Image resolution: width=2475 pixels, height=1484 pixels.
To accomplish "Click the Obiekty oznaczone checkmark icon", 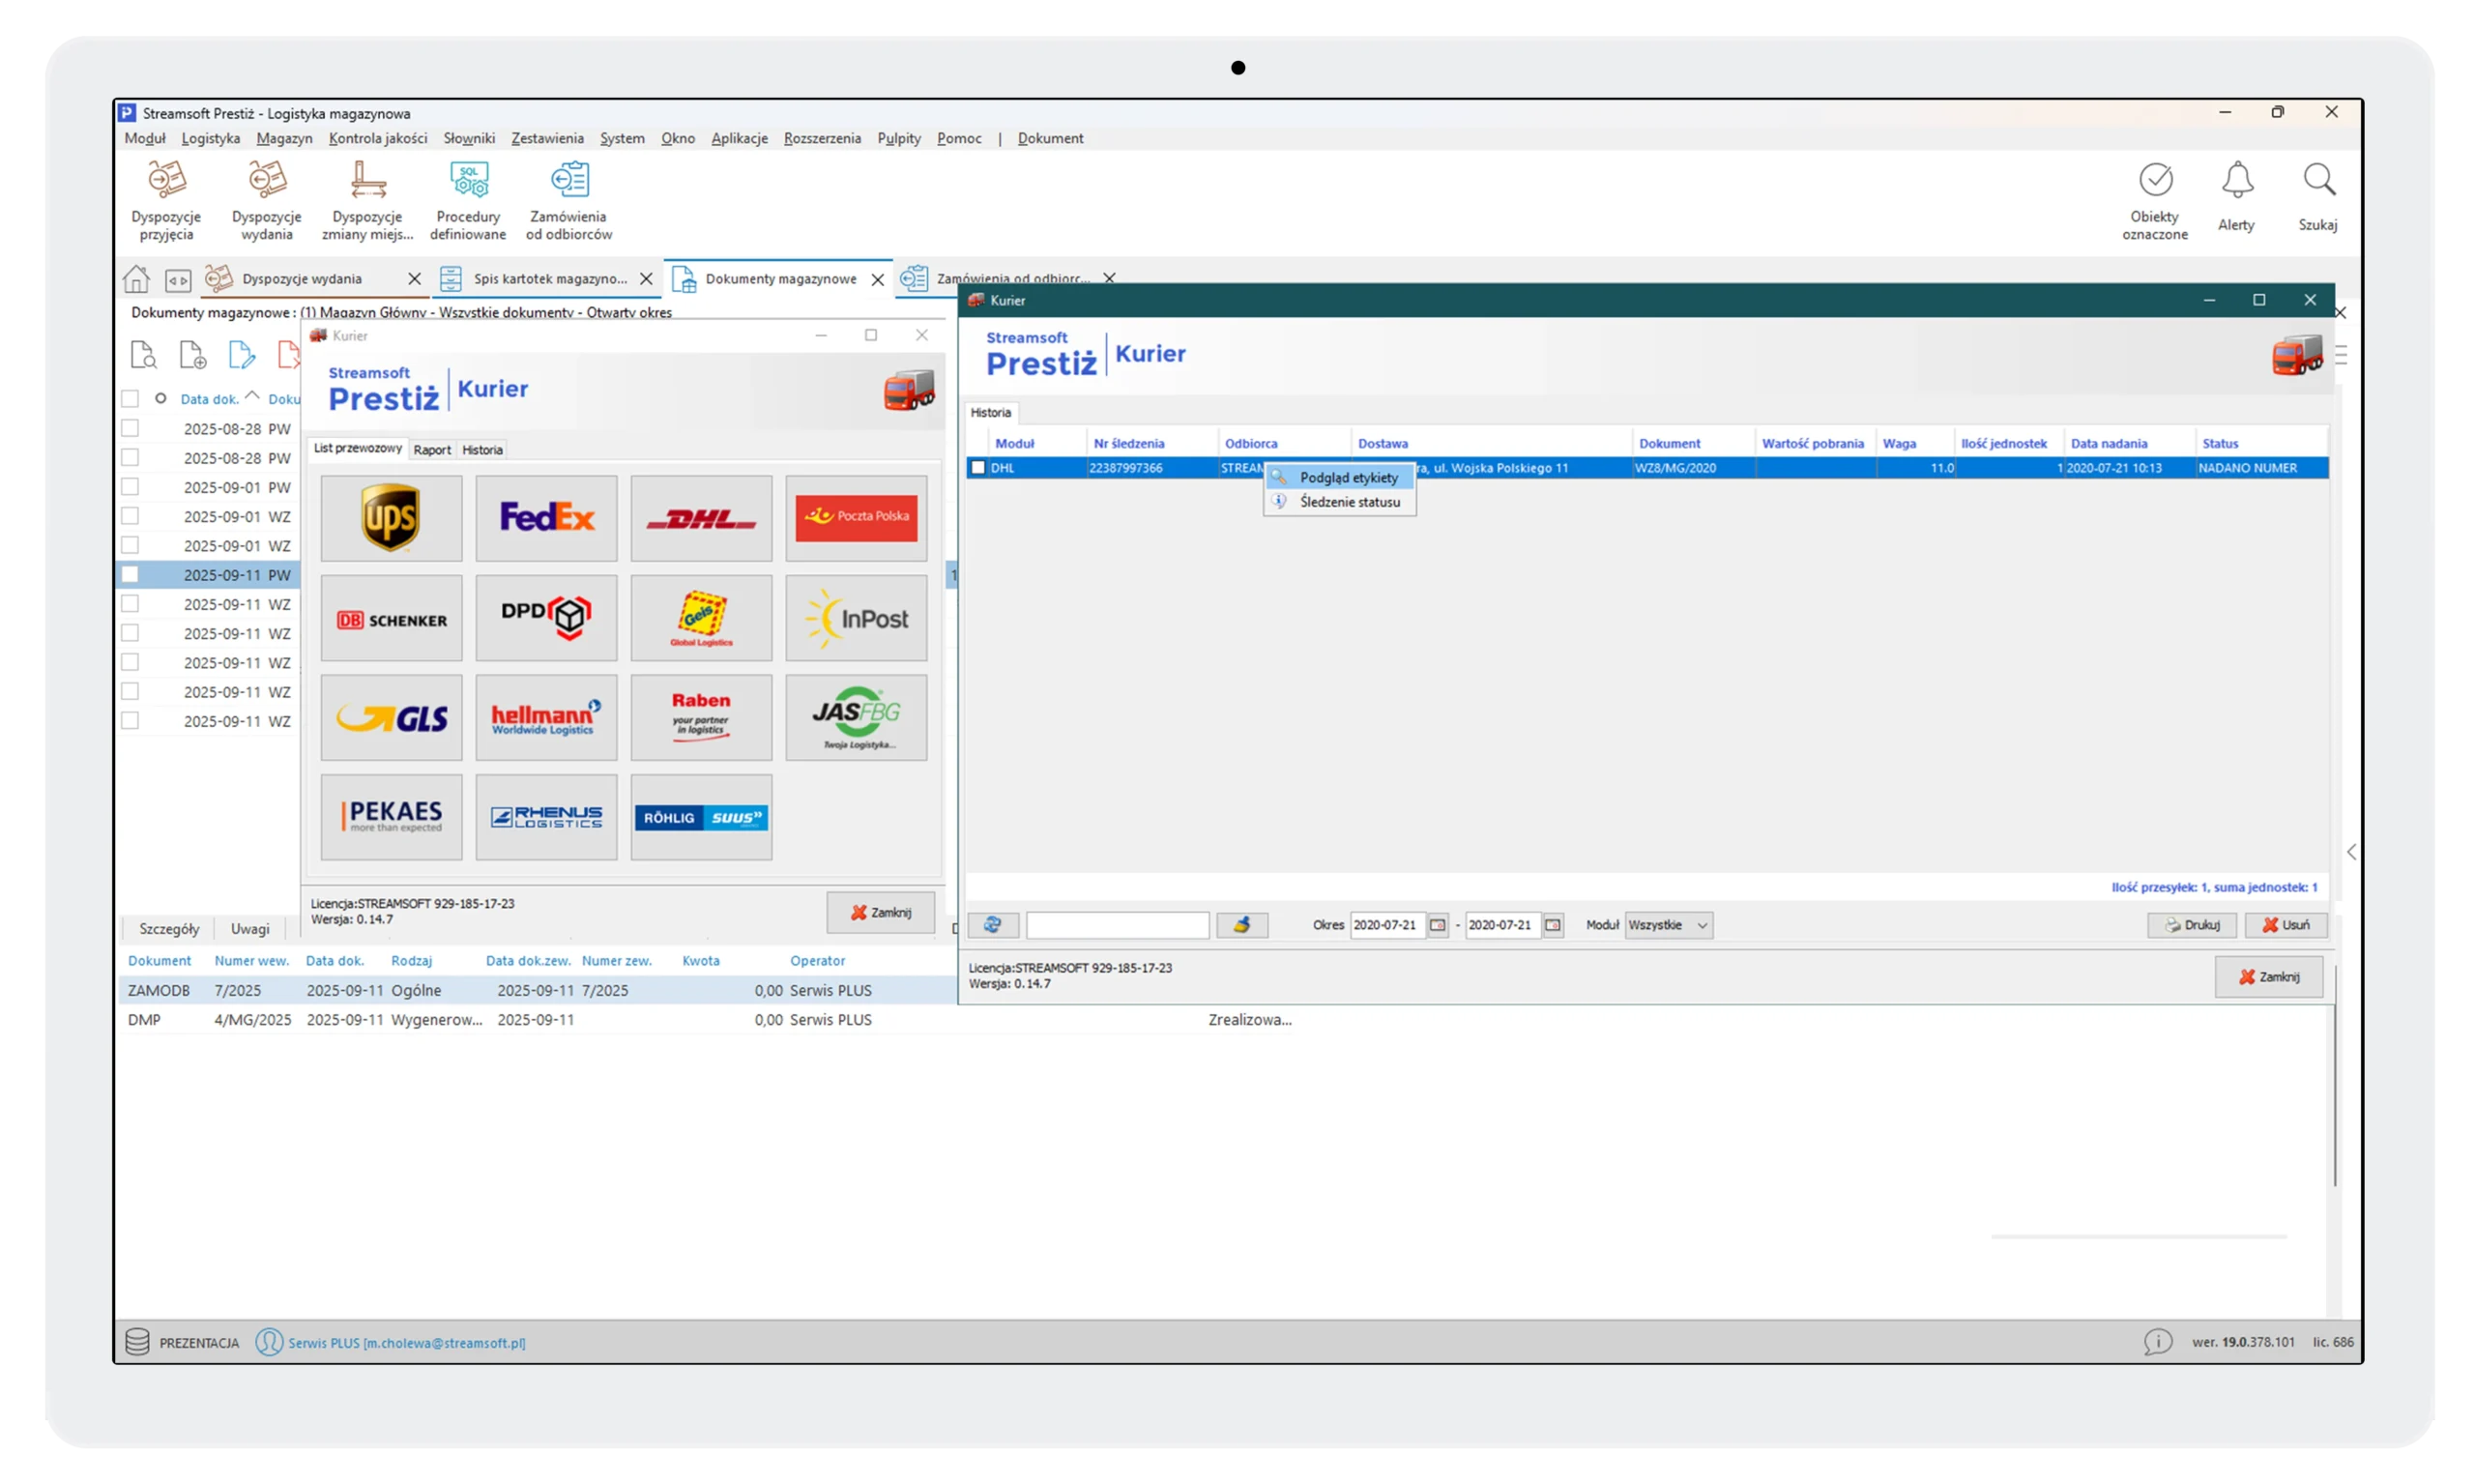I will 2155,181.
